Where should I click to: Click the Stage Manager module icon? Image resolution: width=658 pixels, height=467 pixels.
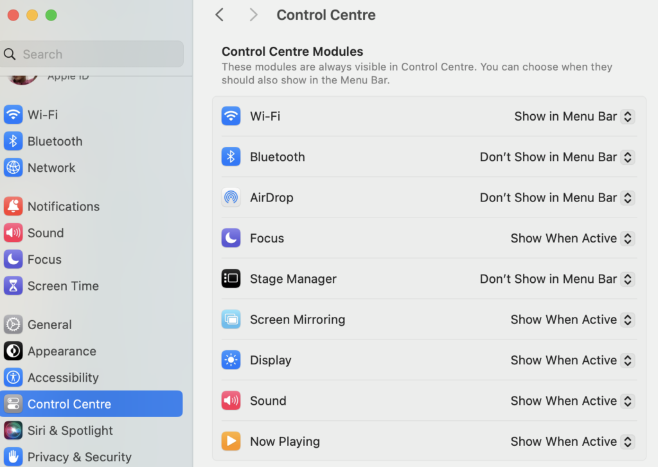tap(231, 279)
